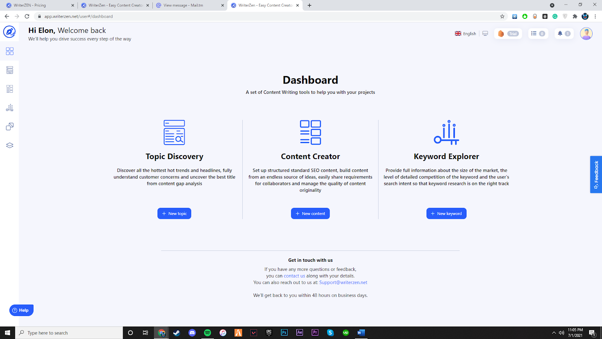This screenshot has width=602, height=339.
Task: Open the Grammarly extension icon
Action: 555,16
